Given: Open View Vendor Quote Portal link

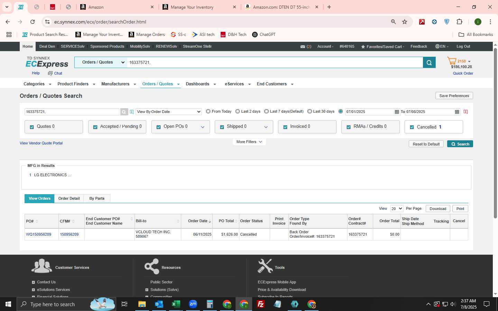Looking at the screenshot, I should [x=41, y=143].
